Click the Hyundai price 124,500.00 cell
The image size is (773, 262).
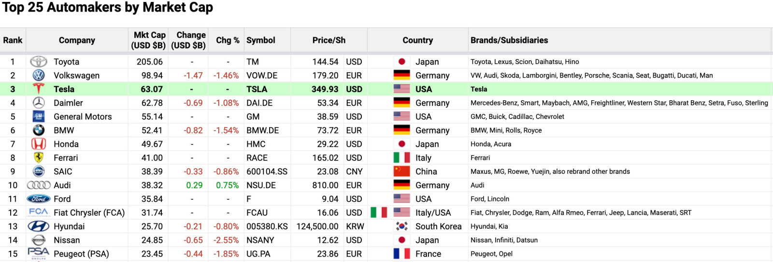tap(317, 226)
